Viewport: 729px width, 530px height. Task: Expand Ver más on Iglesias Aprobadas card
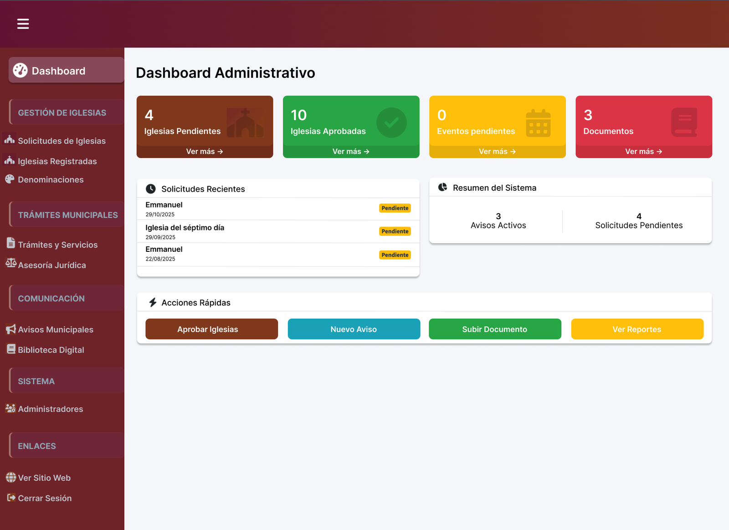pos(351,152)
